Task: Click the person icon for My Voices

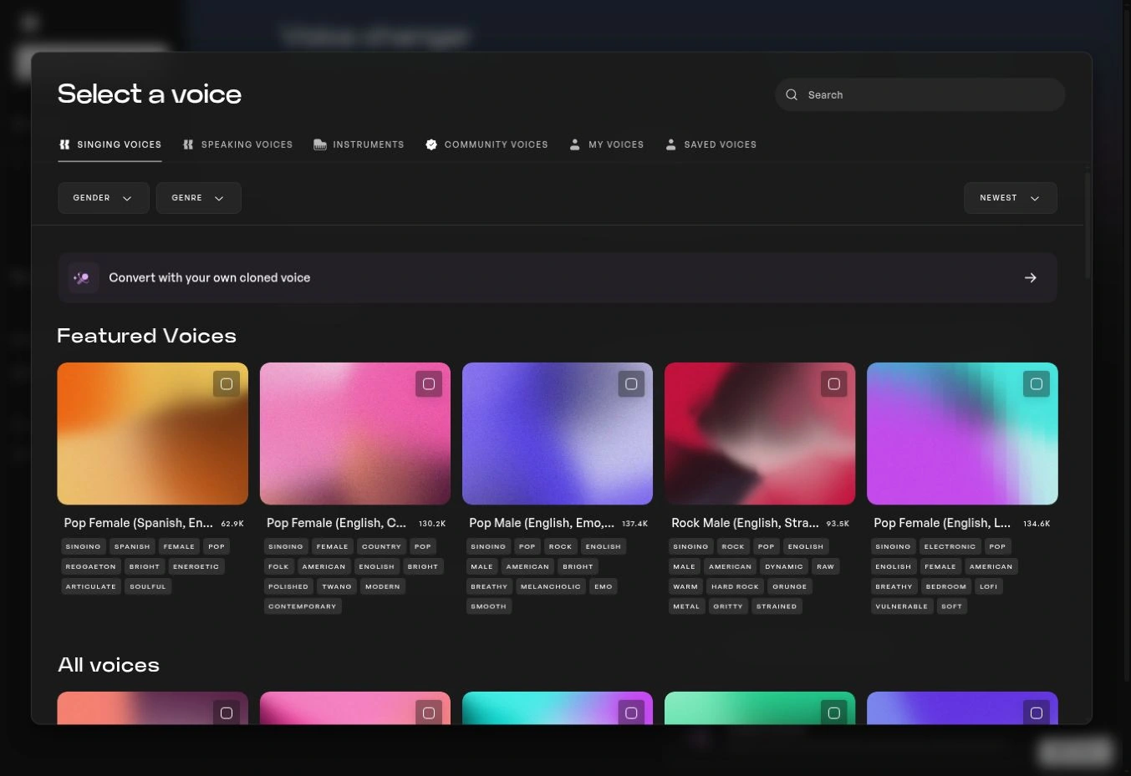Action: 575,145
